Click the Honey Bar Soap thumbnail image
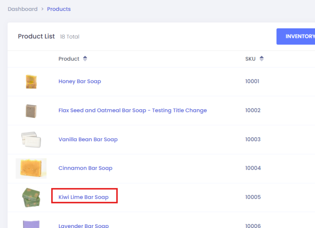The width and height of the screenshot is (315, 228). [x=31, y=82]
